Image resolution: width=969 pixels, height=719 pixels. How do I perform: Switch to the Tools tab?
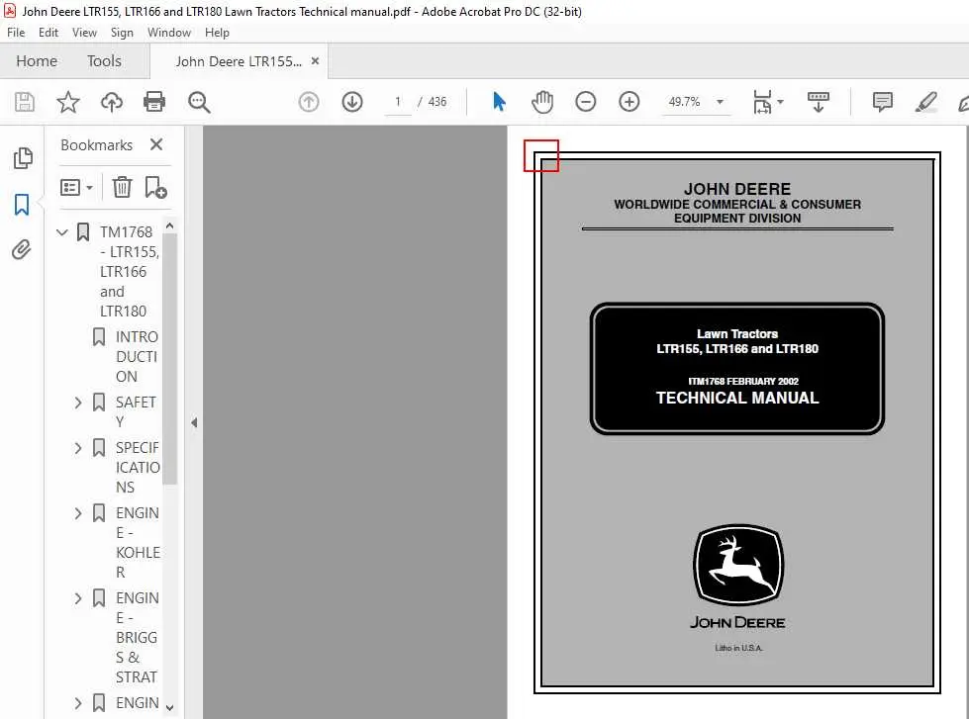click(x=104, y=60)
